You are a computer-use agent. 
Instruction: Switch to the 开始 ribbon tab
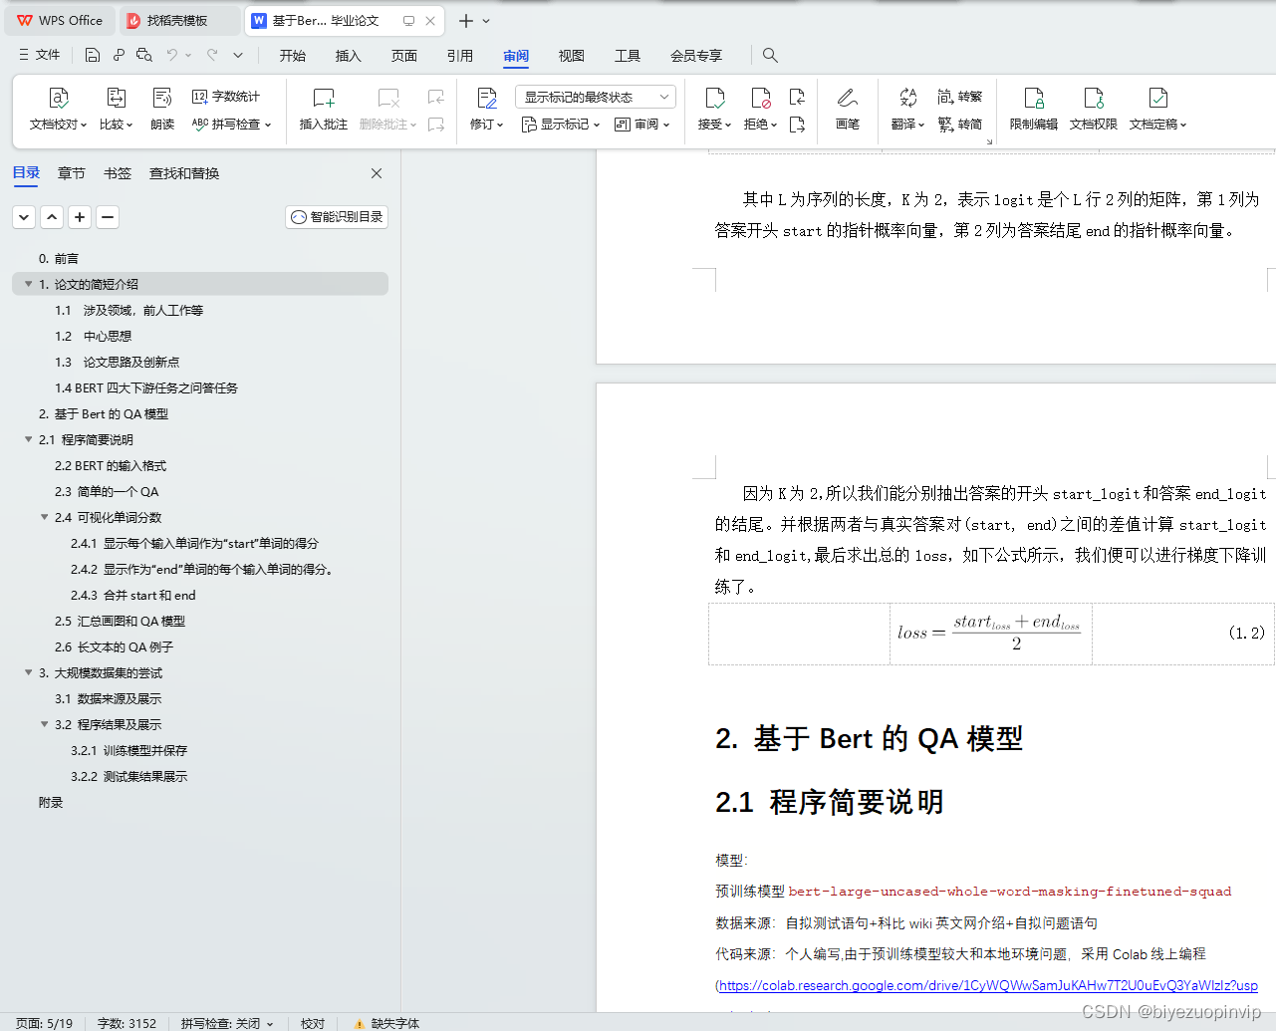(292, 56)
